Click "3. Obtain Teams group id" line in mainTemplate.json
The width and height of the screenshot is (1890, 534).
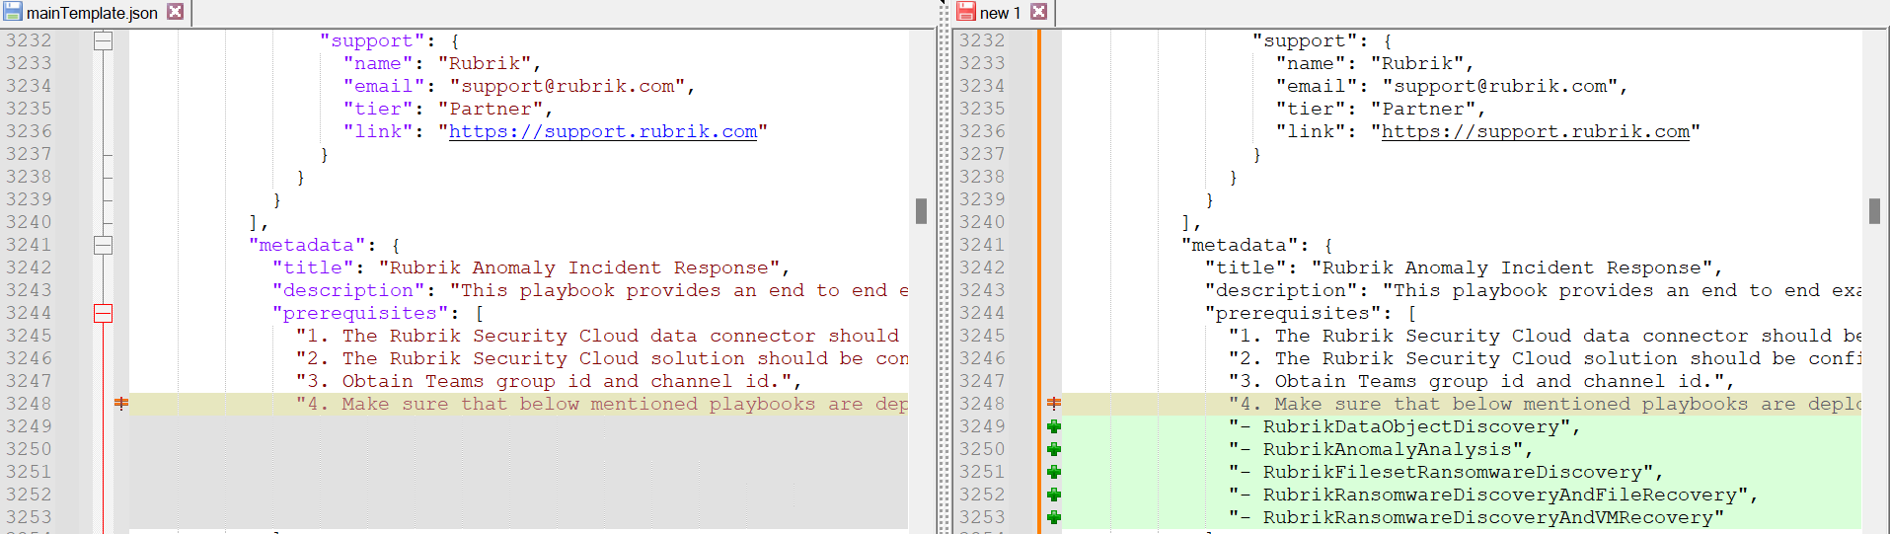(549, 381)
